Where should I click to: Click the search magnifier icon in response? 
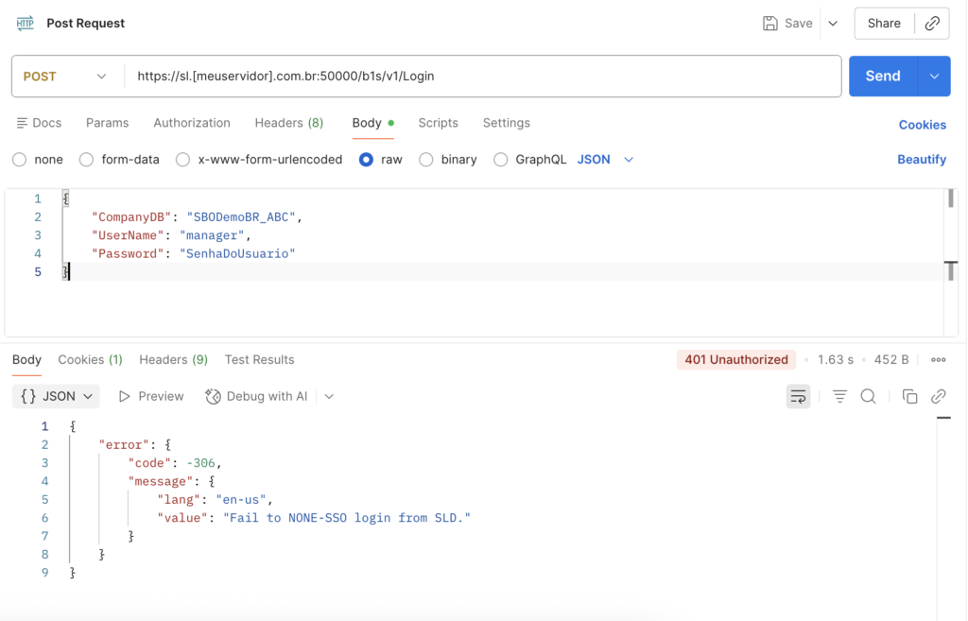pos(868,397)
